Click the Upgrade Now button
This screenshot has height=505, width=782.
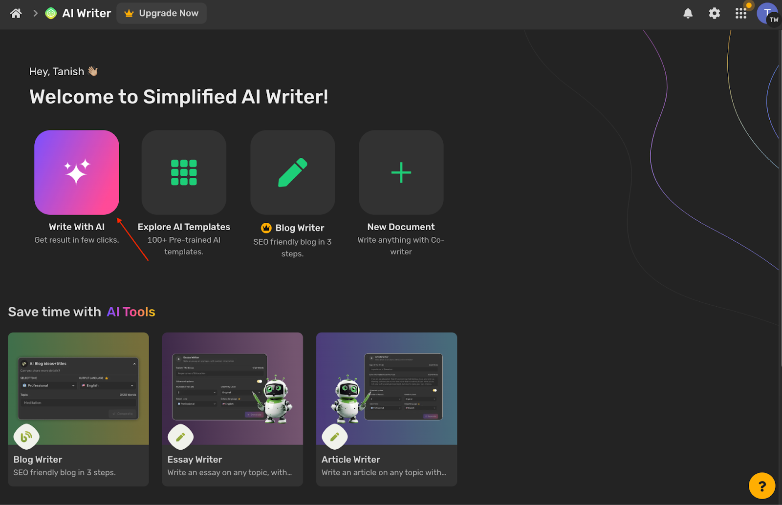161,13
